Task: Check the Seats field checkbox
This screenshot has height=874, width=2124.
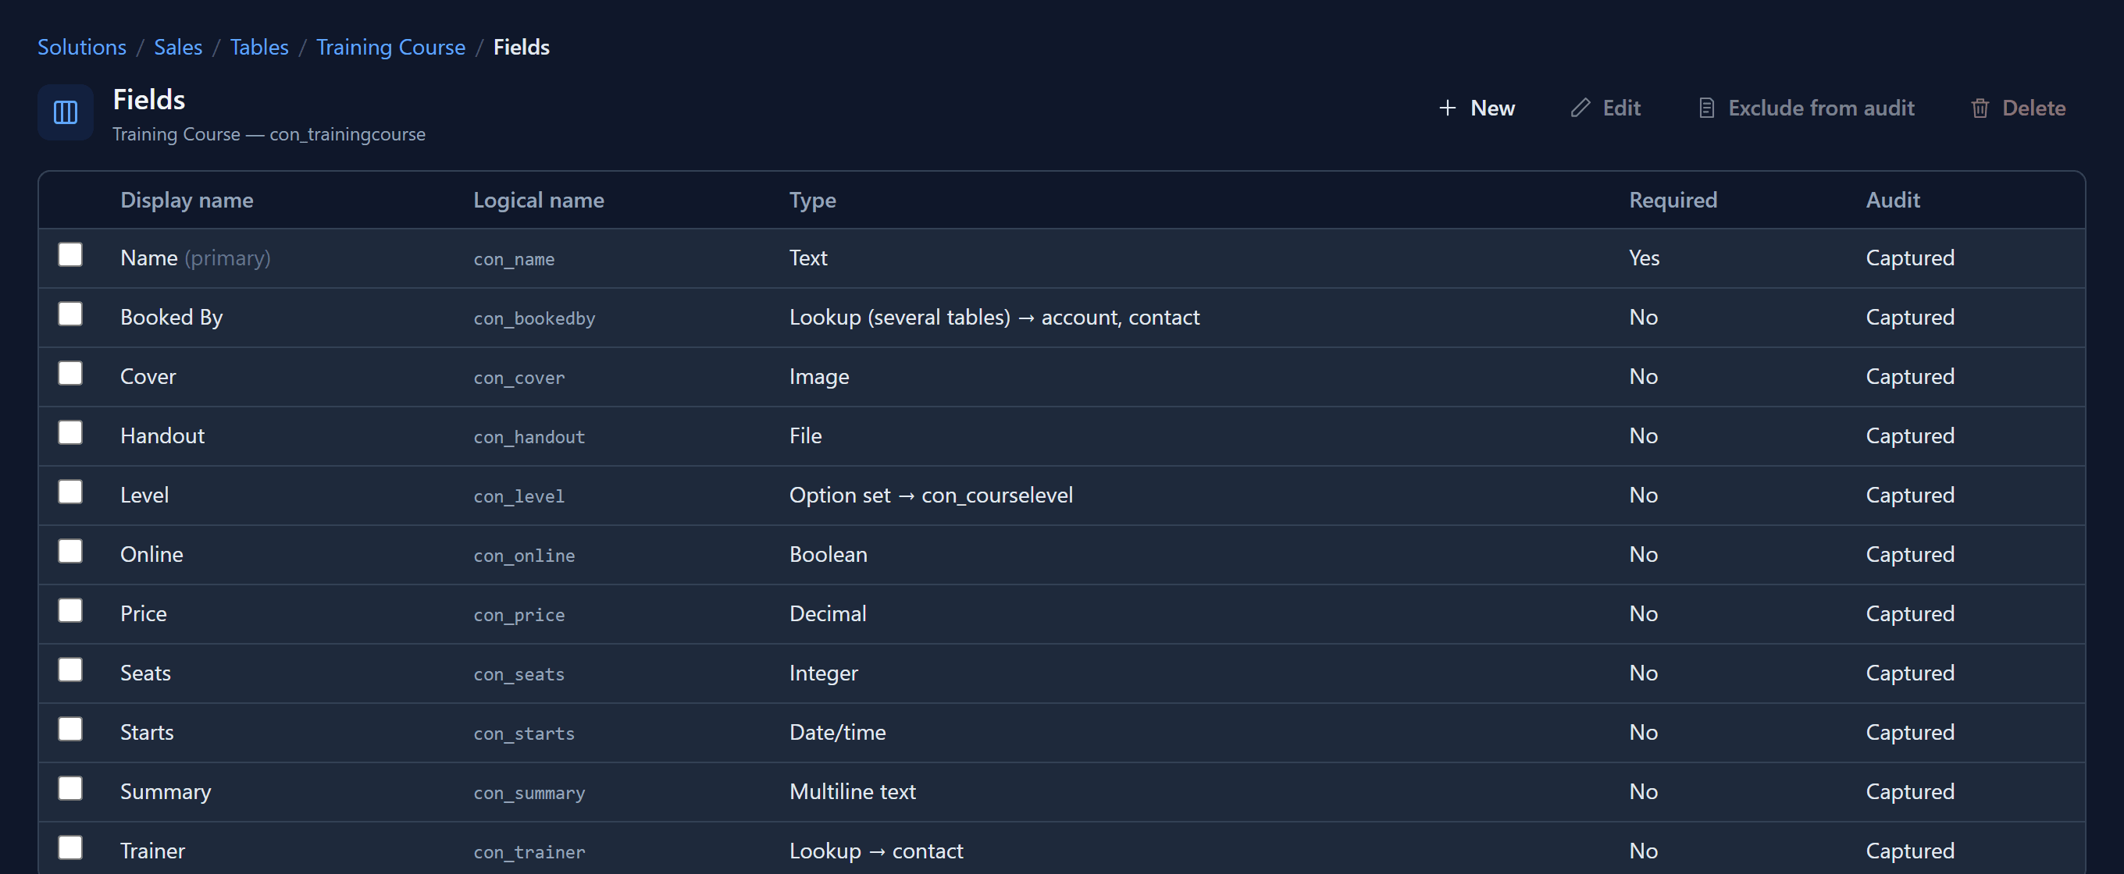Action: click(x=70, y=670)
